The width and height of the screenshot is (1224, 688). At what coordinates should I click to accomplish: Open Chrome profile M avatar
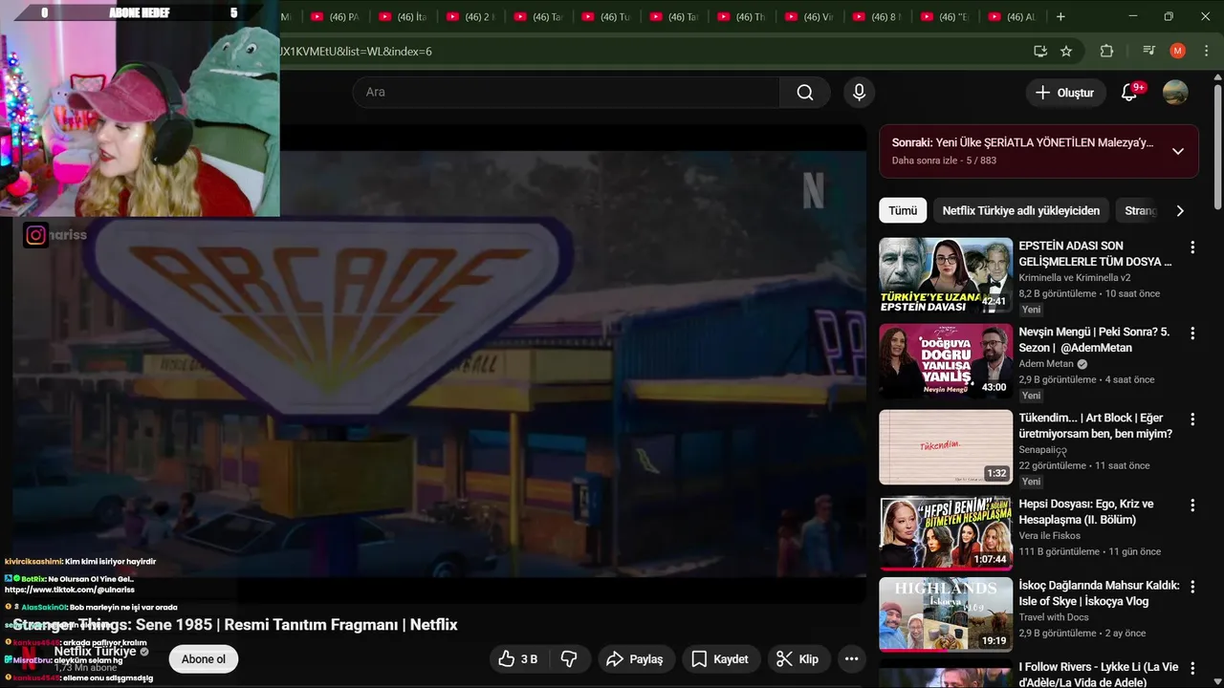pos(1177,51)
